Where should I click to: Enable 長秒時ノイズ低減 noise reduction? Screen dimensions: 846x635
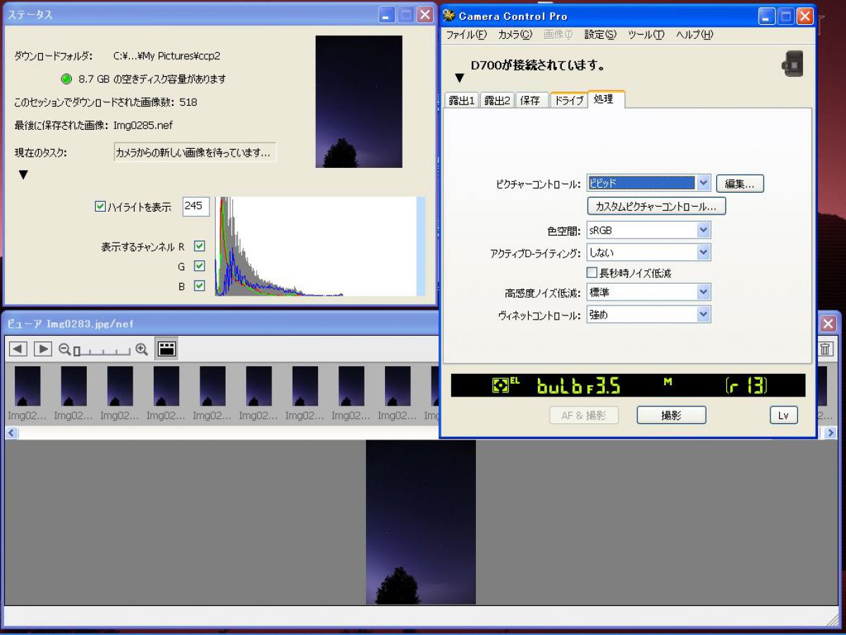pyautogui.click(x=591, y=272)
